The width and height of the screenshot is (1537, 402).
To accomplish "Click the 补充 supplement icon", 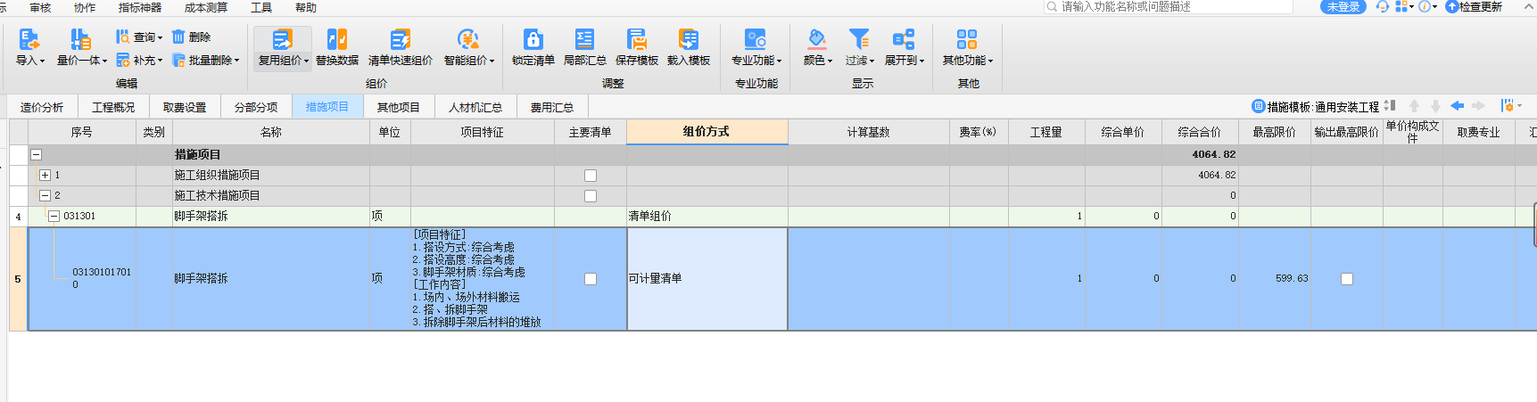I will (x=122, y=60).
